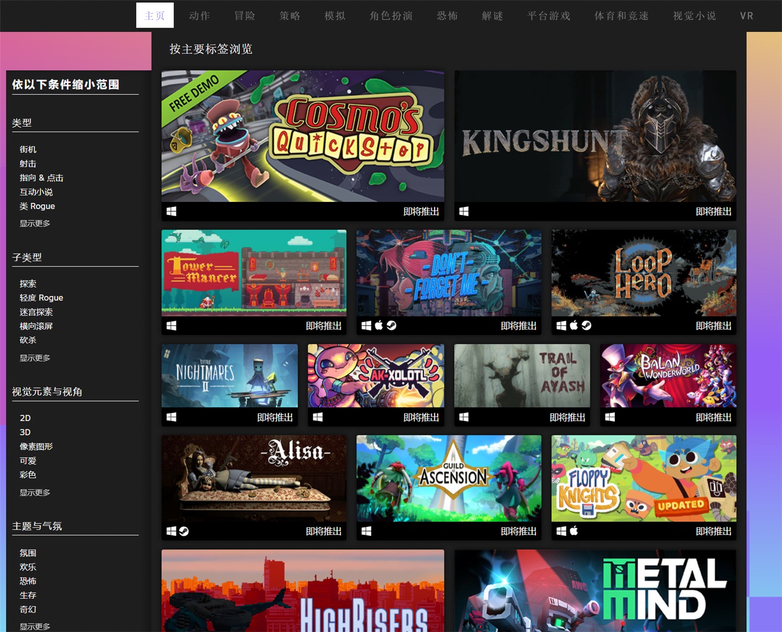Open the 视觉小说 tab

tap(695, 15)
